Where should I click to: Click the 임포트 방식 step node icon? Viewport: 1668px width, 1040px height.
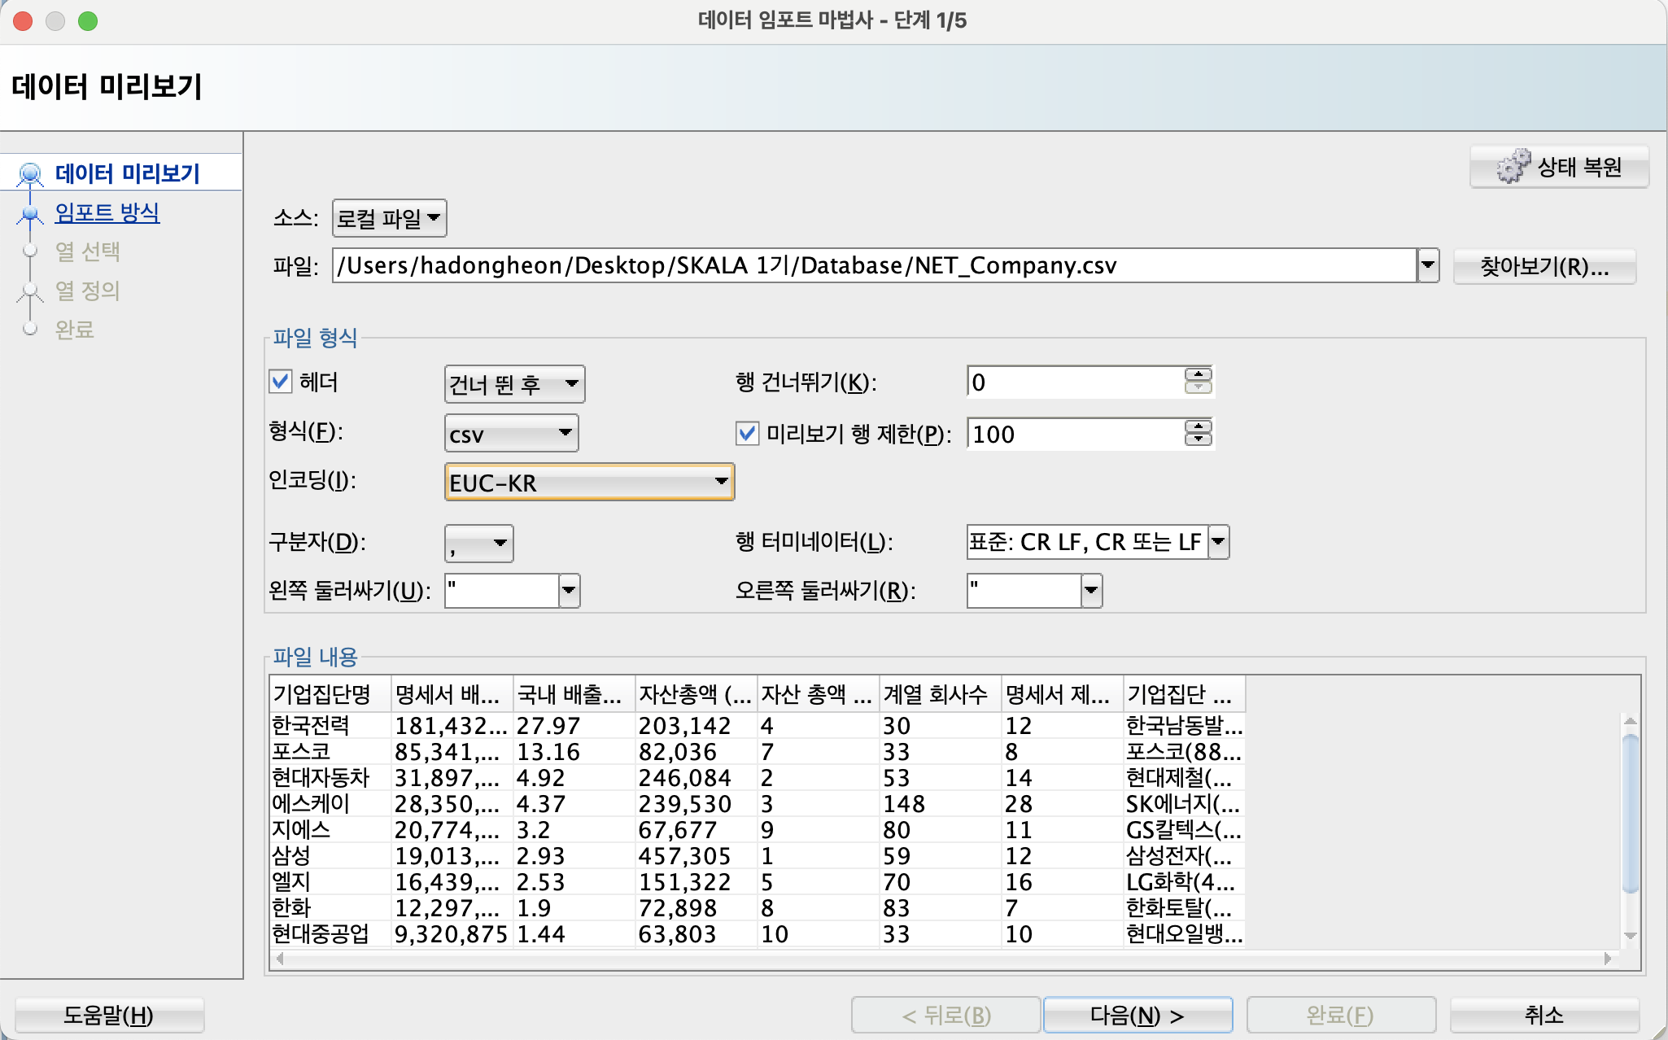30,213
